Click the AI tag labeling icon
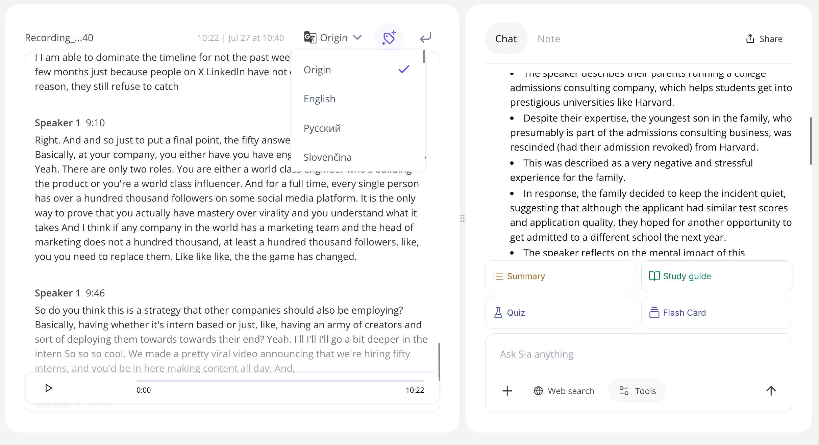819x445 pixels. click(389, 37)
